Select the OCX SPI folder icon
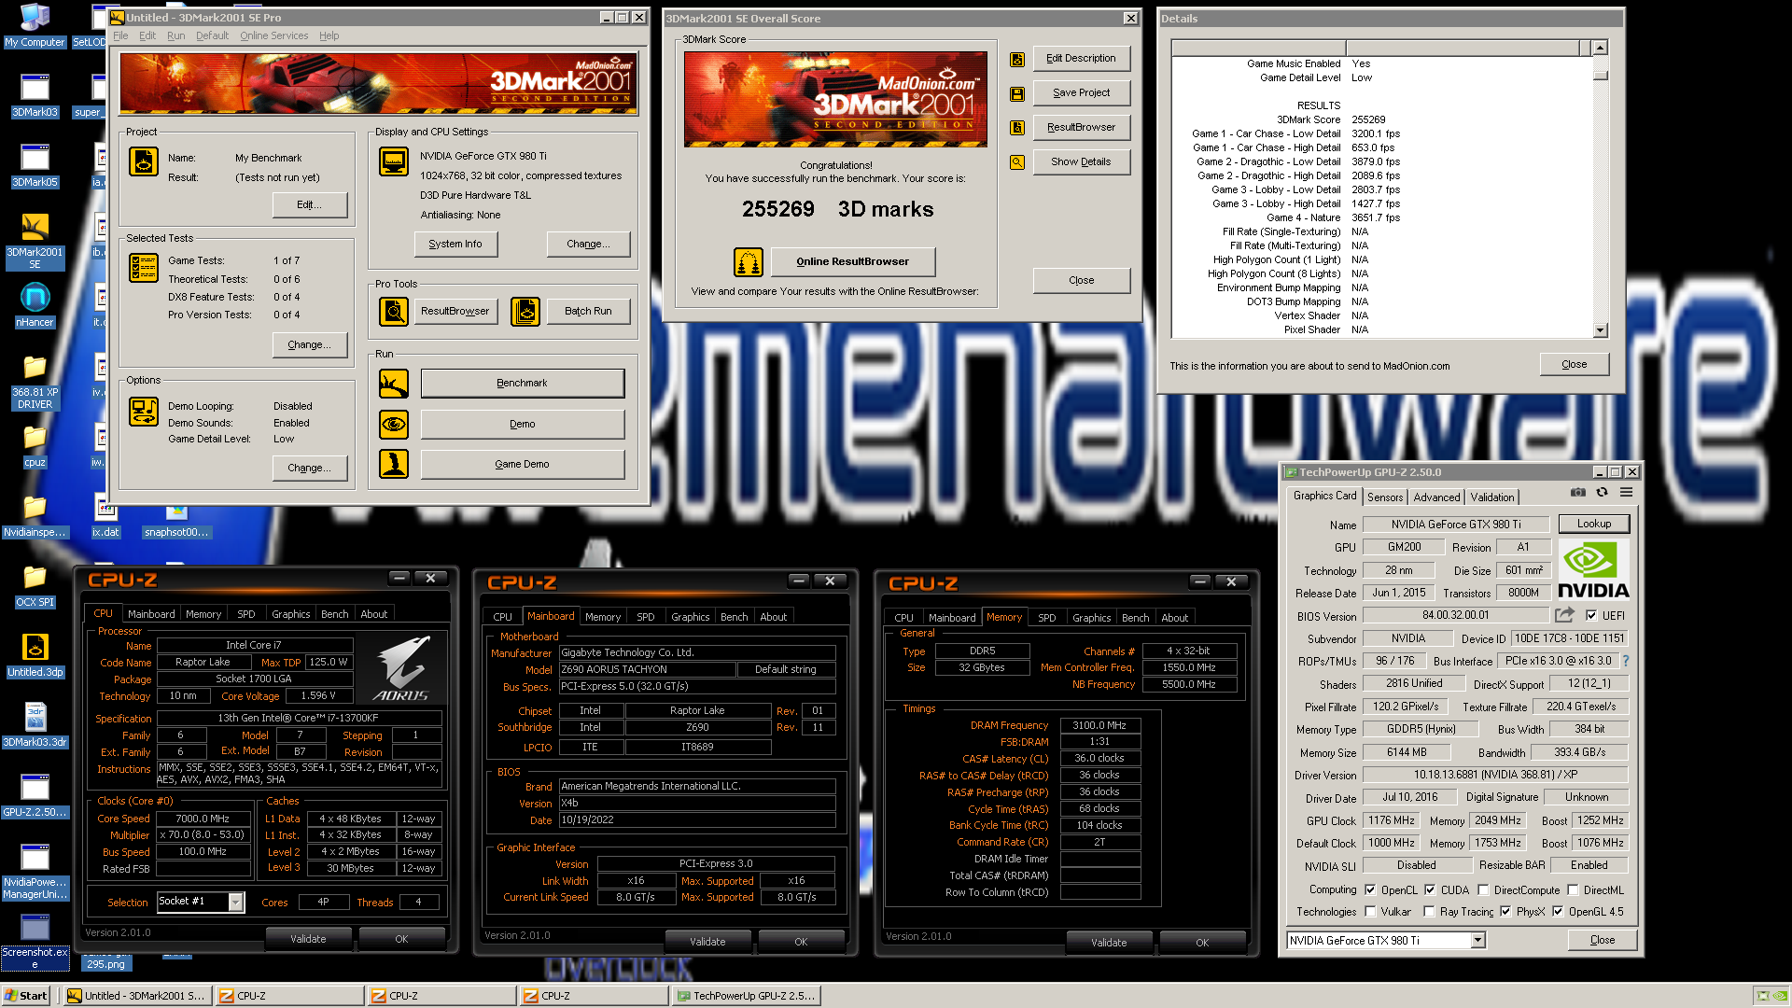Viewport: 1792px width, 1008px height. point(35,586)
